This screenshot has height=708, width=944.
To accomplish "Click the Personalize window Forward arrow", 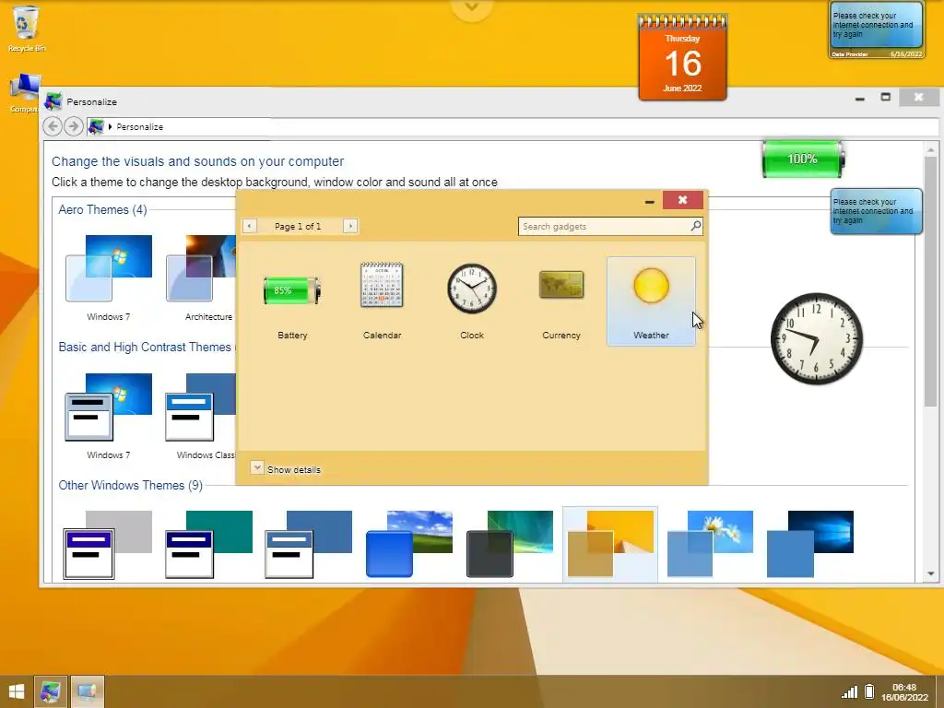I will 74,126.
